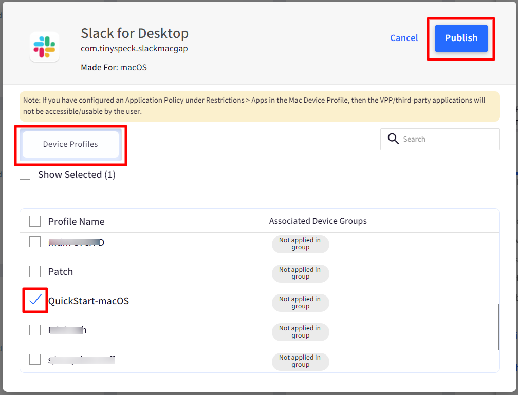Toggle the Show Selected (1) checkbox
The height and width of the screenshot is (395, 518).
(x=25, y=174)
